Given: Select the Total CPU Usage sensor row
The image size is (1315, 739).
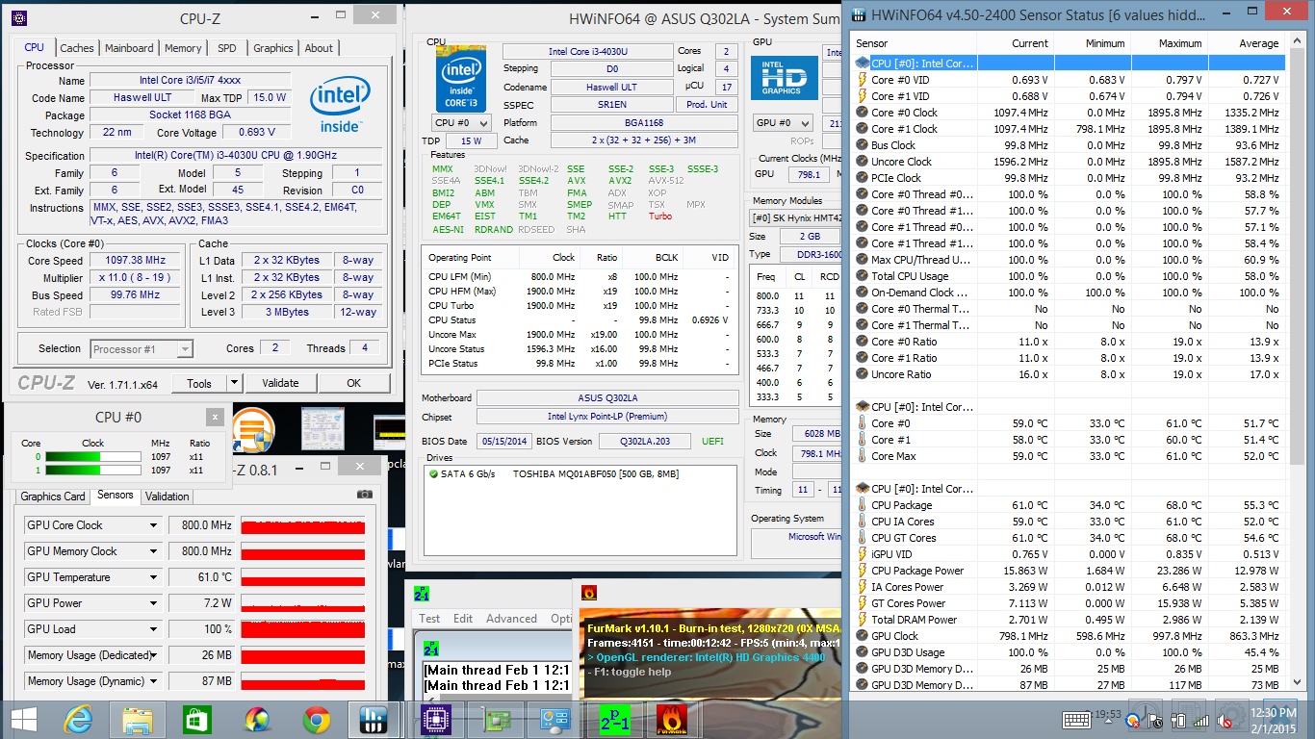Looking at the screenshot, I should (1069, 276).
